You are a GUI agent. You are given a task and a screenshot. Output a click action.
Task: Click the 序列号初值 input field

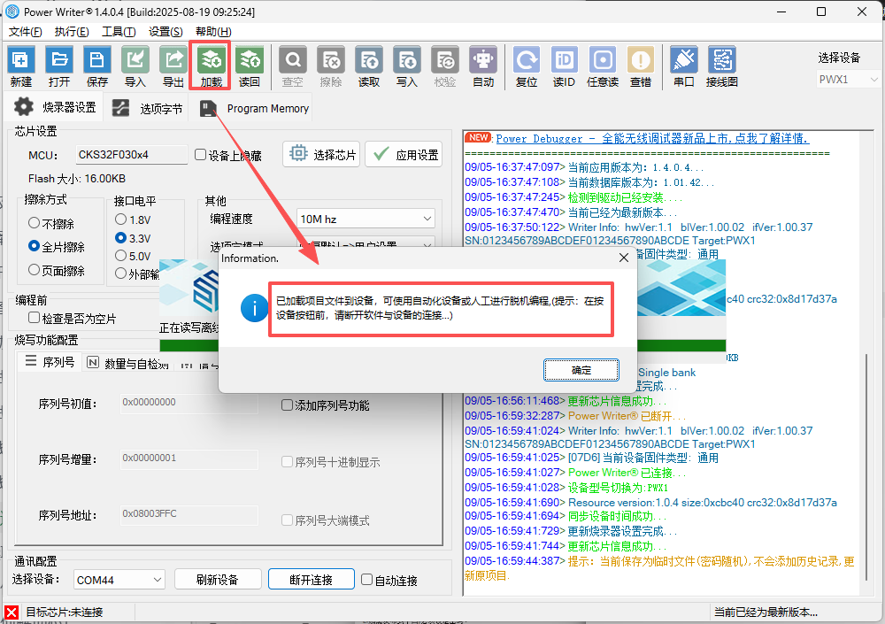[x=189, y=404]
